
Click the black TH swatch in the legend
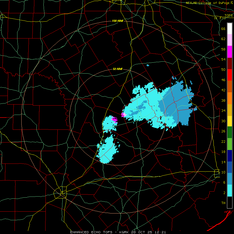(230, 202)
